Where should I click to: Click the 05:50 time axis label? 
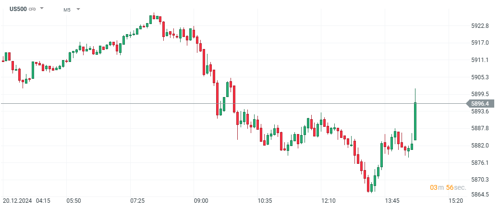pyautogui.click(x=73, y=200)
